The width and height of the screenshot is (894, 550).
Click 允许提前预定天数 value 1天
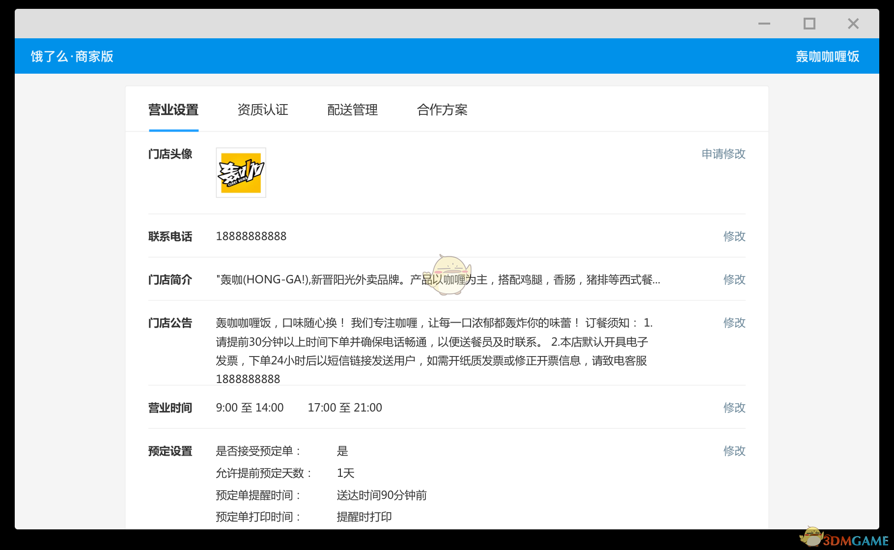pyautogui.click(x=346, y=473)
